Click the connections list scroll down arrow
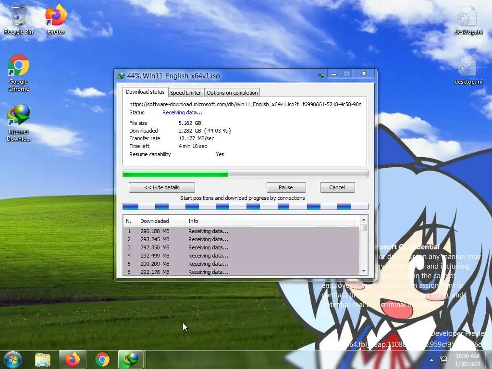 tap(363, 271)
